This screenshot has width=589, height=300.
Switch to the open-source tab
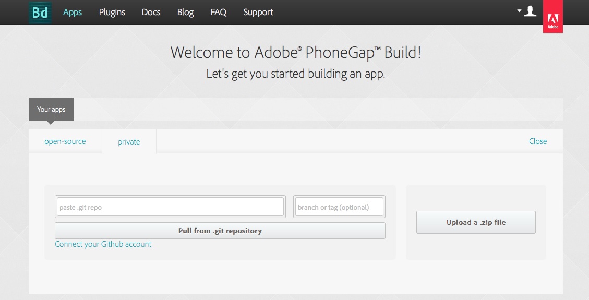tap(65, 141)
